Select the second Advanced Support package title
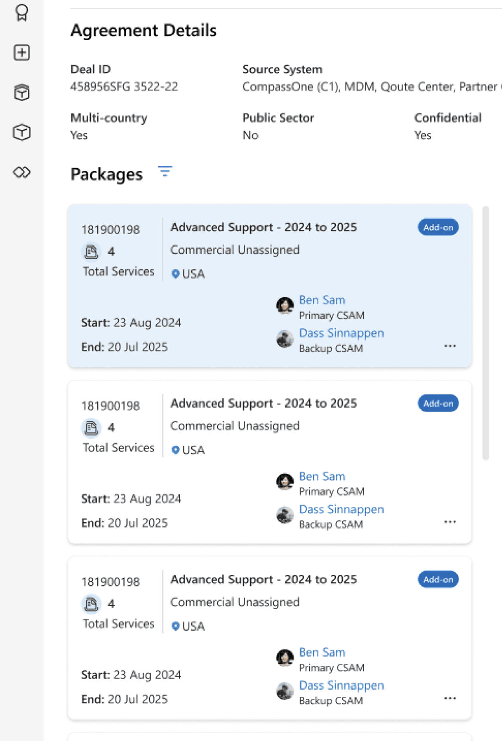 (263, 403)
